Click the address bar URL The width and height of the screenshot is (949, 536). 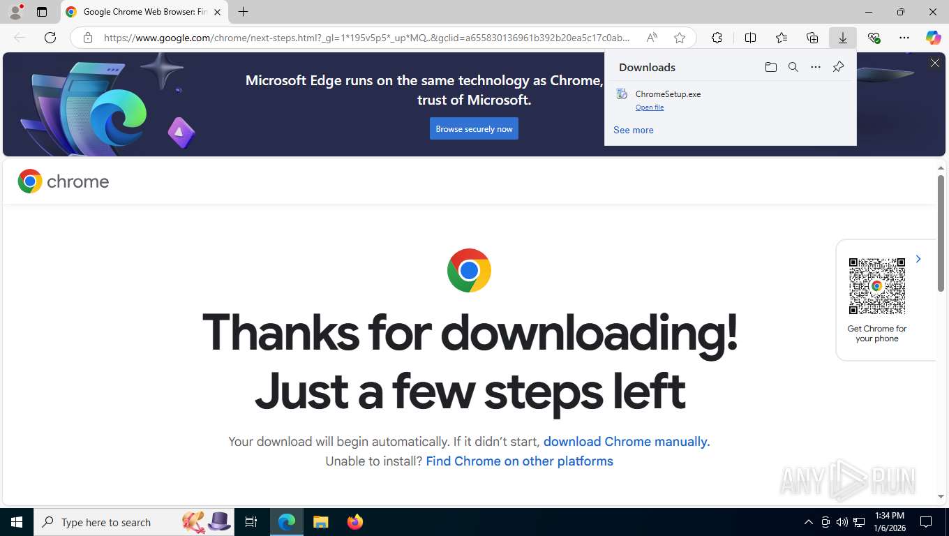point(367,38)
